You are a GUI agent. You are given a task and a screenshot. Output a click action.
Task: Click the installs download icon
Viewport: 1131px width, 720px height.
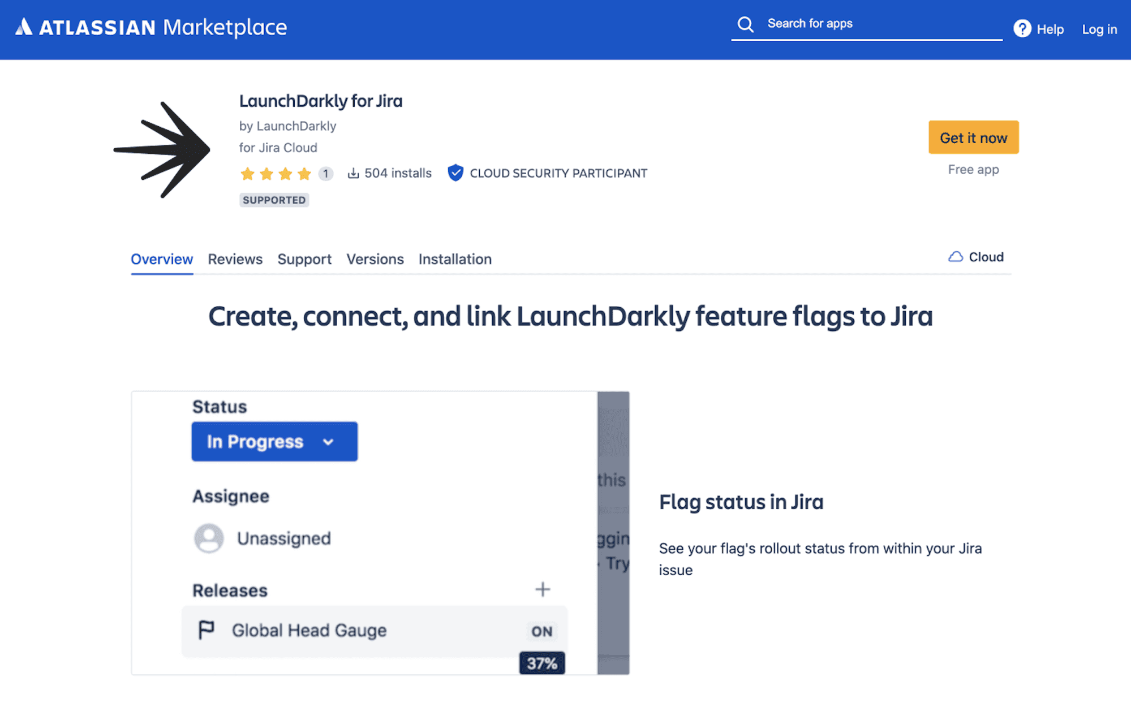coord(353,173)
